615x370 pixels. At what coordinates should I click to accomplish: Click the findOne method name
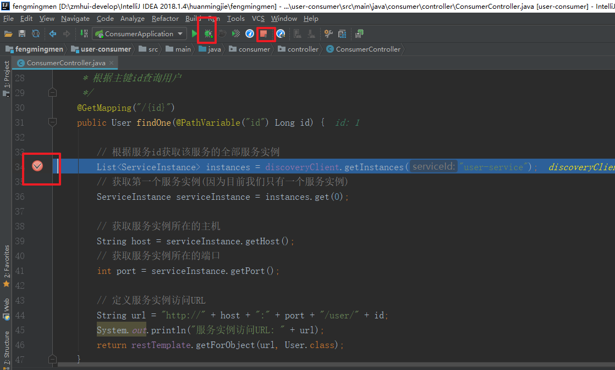pyautogui.click(x=154, y=122)
